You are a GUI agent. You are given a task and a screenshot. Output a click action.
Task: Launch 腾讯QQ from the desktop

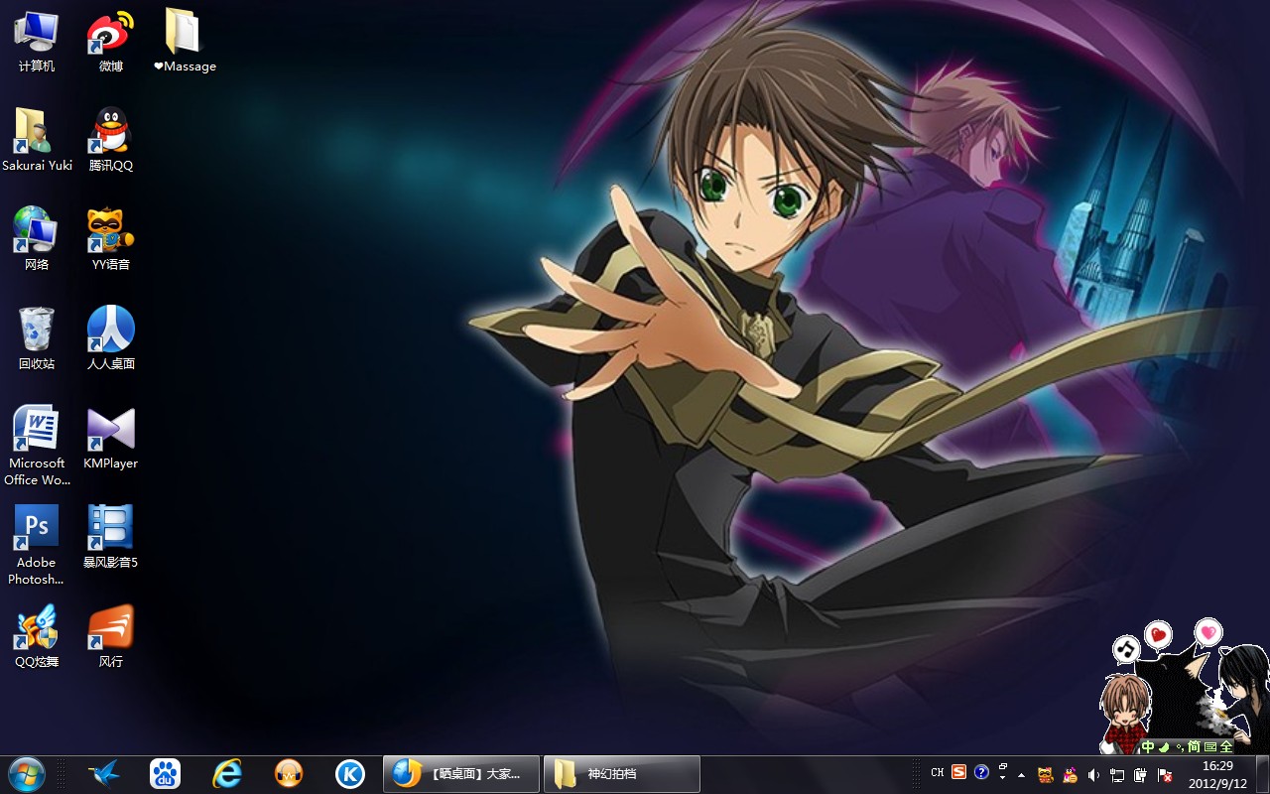tap(110, 141)
